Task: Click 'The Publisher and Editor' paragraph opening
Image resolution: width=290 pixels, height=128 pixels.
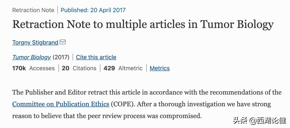Action: 44,93
